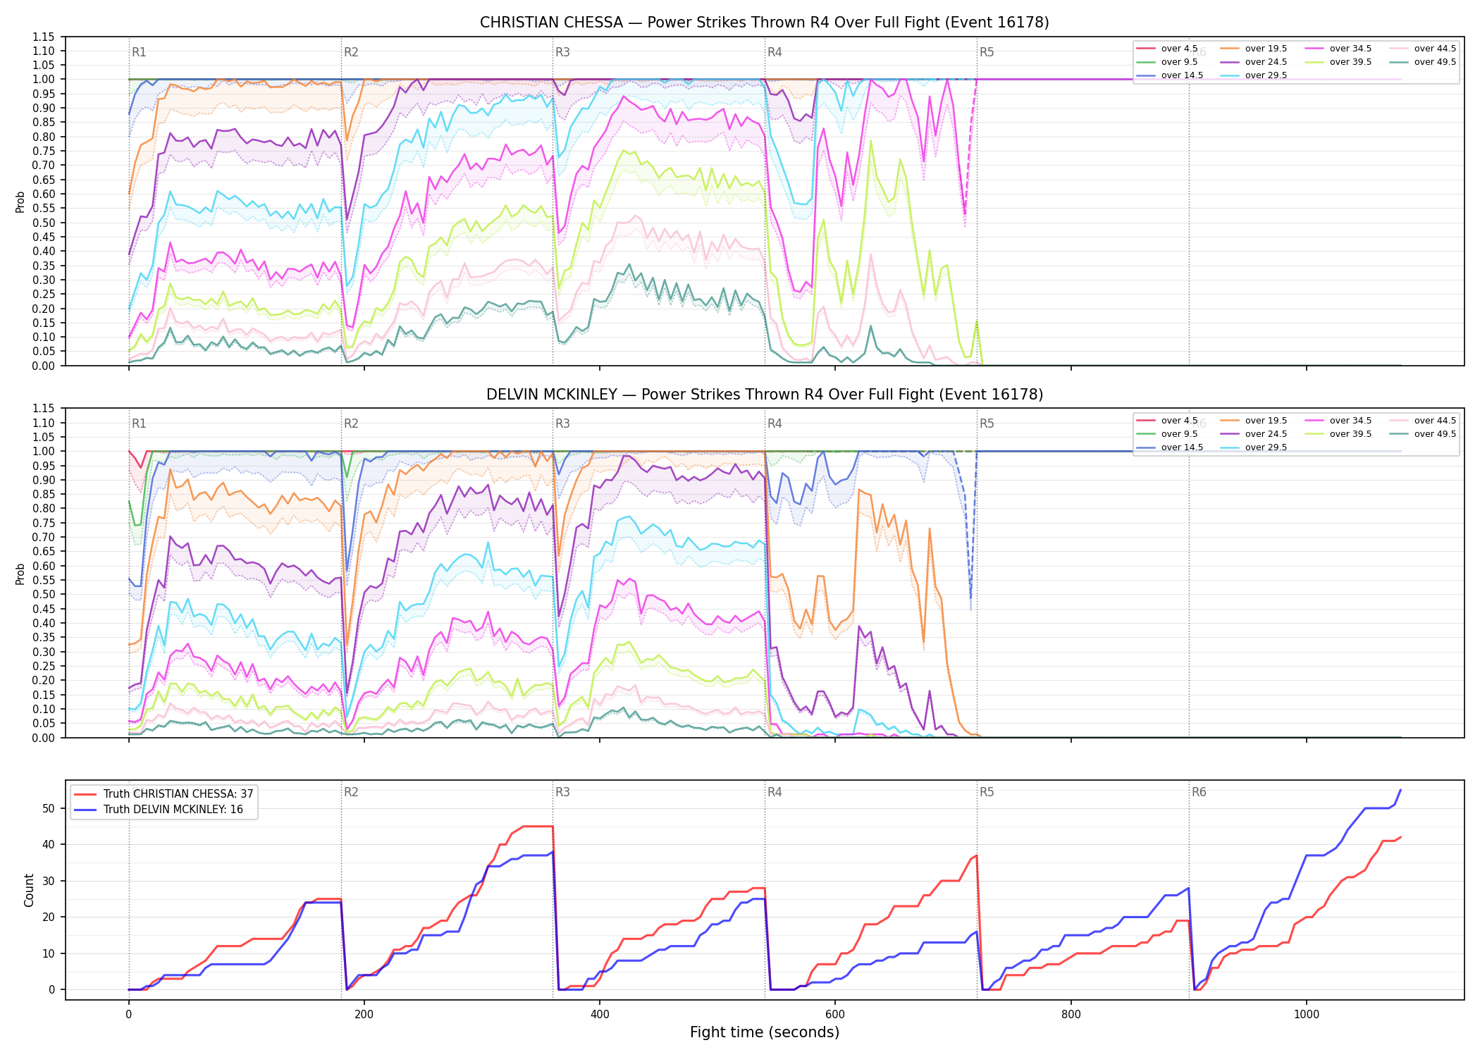The height and width of the screenshot is (1057, 1480).
Task: Click R2 round label in McKinley chart
Action: (351, 424)
